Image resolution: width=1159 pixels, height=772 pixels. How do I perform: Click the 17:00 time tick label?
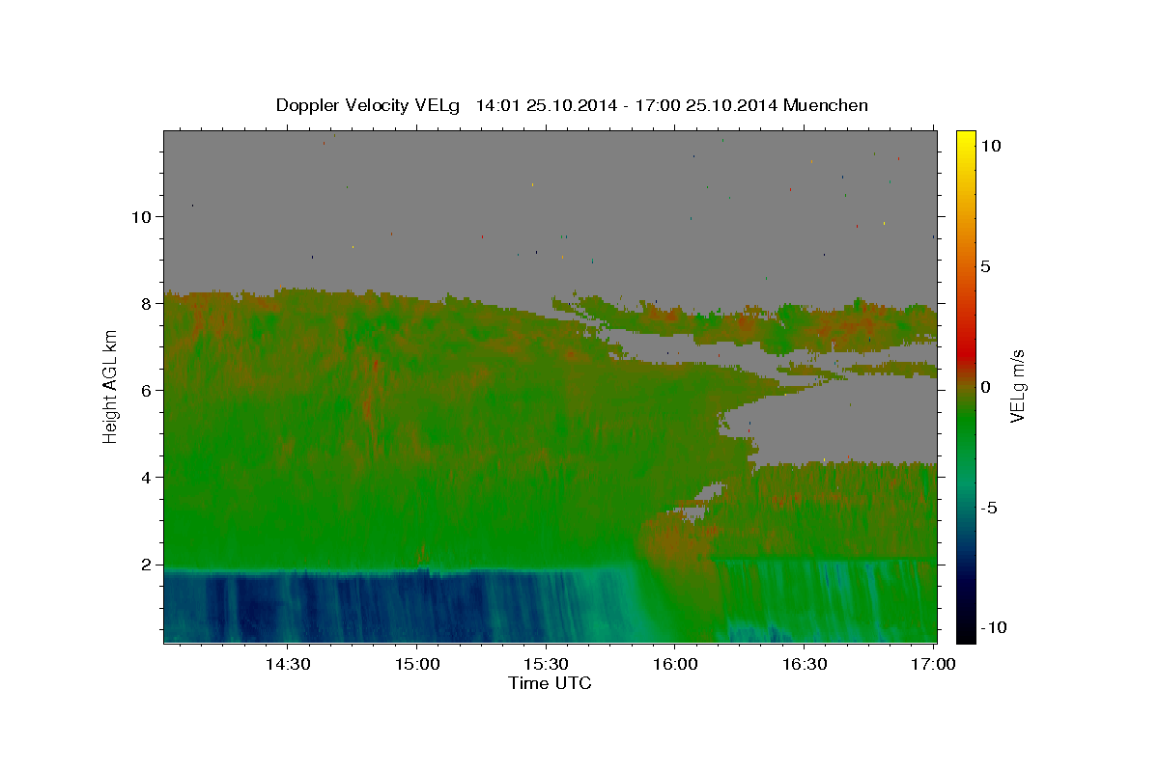click(x=933, y=665)
